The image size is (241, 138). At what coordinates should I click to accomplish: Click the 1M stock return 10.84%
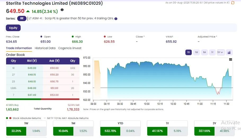(x=63, y=131)
